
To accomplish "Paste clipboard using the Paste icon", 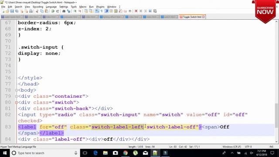I will click(47, 11).
